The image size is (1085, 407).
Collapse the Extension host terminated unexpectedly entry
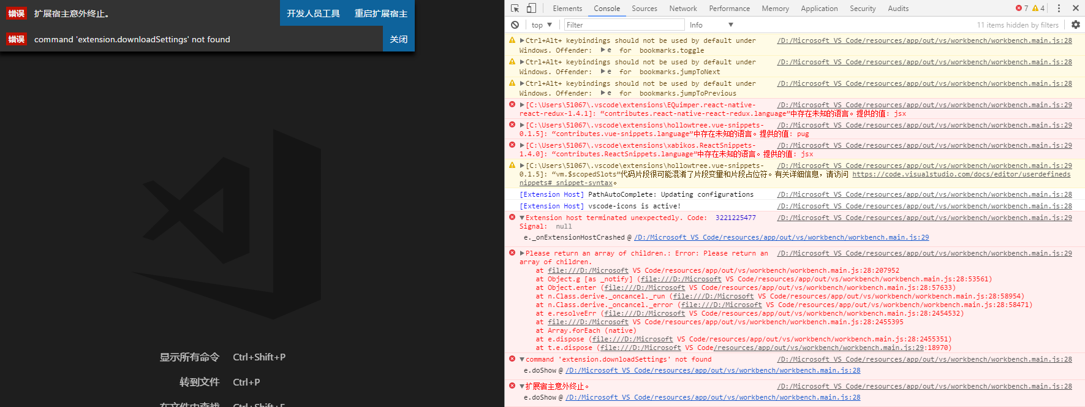pos(522,218)
